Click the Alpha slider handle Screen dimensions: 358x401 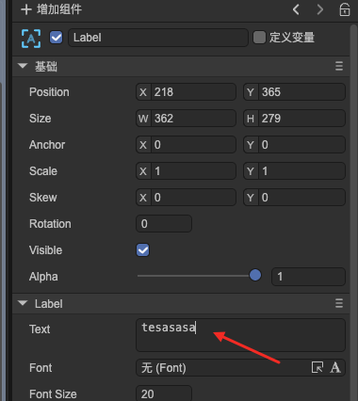point(255,275)
